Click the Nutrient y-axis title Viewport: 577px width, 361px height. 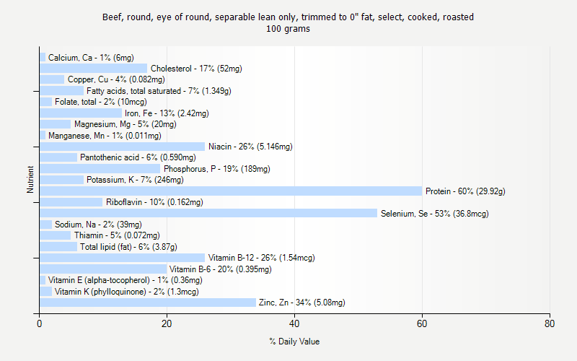(30, 180)
